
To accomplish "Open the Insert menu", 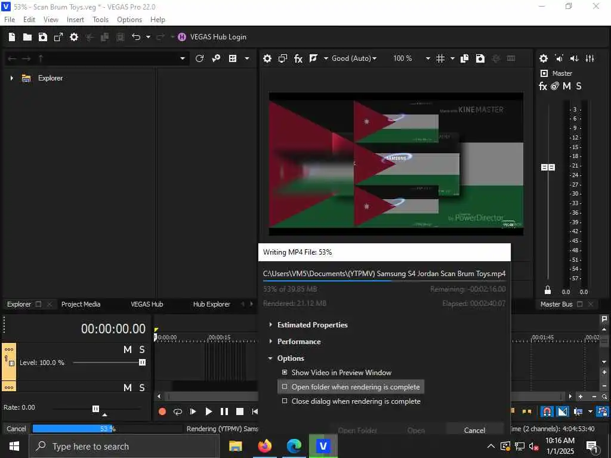I will point(75,20).
